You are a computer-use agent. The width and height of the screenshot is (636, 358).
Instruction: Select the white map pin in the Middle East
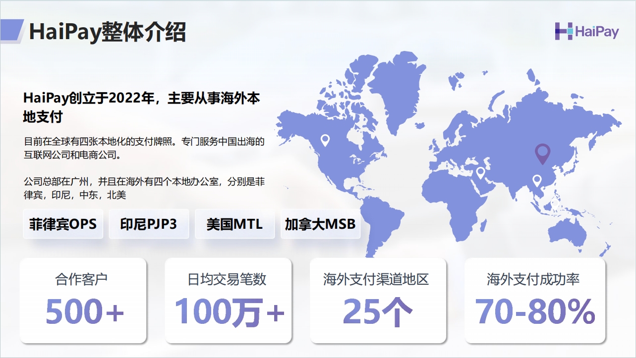point(480,172)
